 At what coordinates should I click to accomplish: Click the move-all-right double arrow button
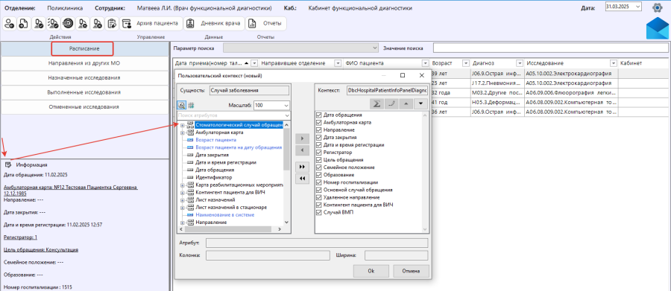point(302,167)
